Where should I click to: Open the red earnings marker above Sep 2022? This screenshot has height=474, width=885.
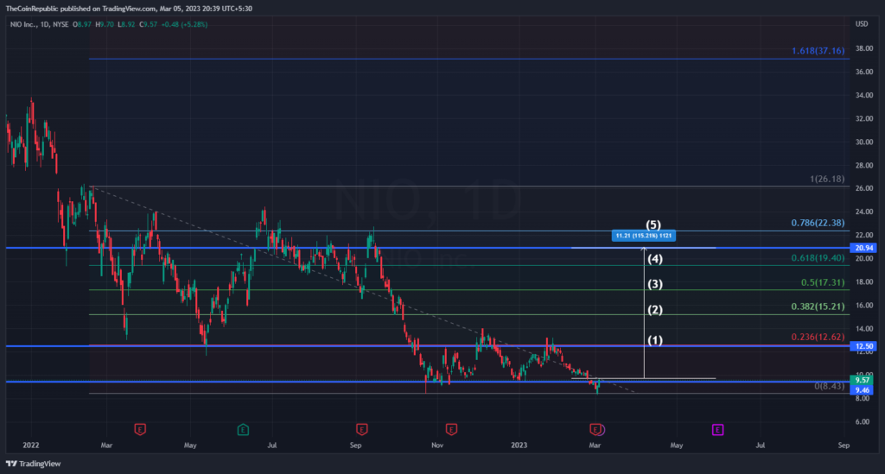[362, 430]
